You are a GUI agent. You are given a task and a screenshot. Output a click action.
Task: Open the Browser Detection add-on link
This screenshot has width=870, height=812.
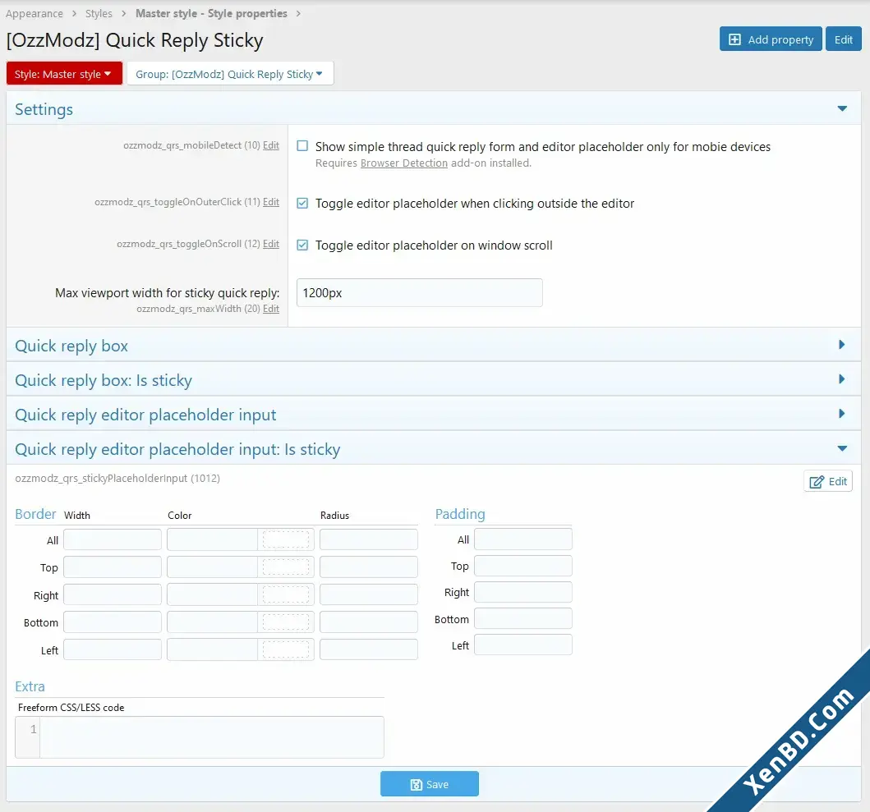(x=404, y=163)
